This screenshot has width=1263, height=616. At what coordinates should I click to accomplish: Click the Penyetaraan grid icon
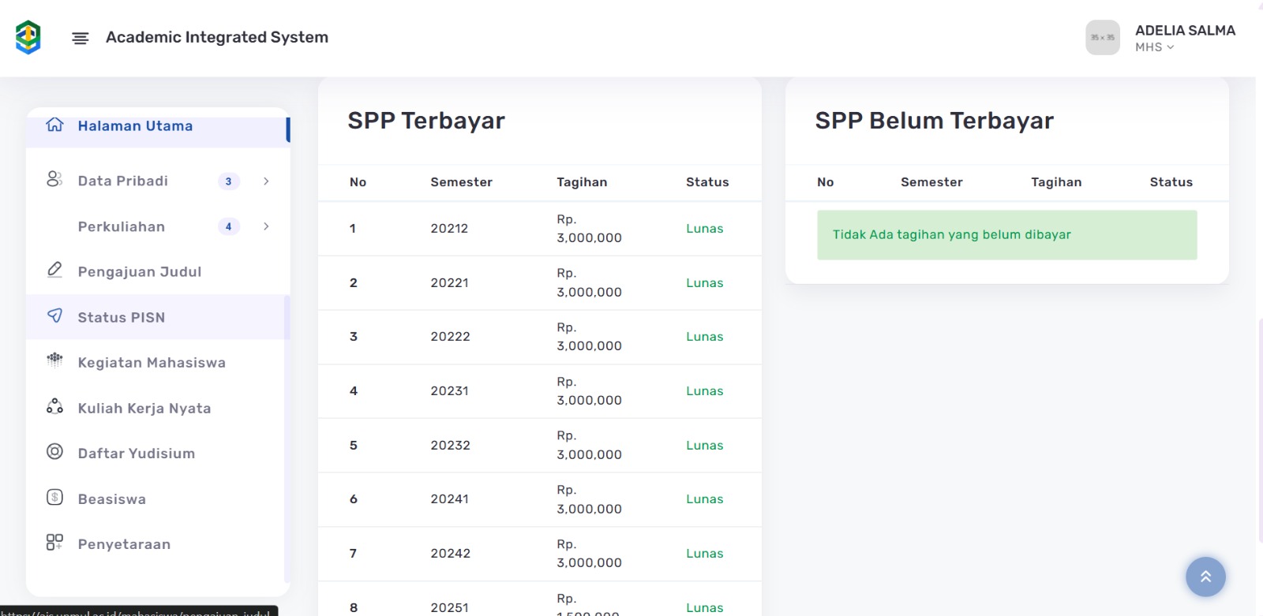coord(54,543)
